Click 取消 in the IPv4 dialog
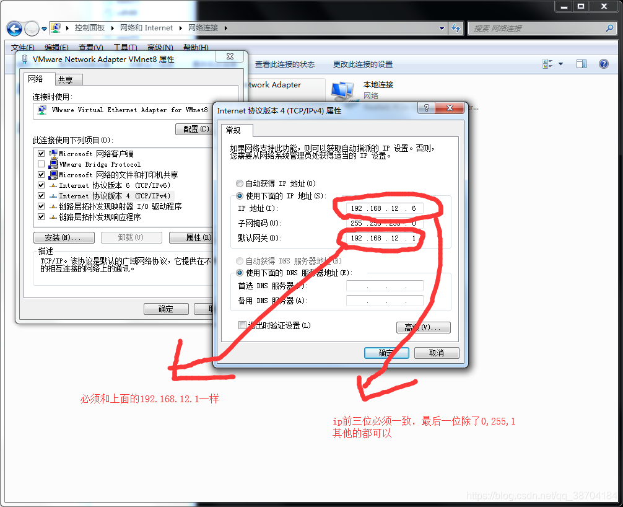623x507 pixels. 437,353
